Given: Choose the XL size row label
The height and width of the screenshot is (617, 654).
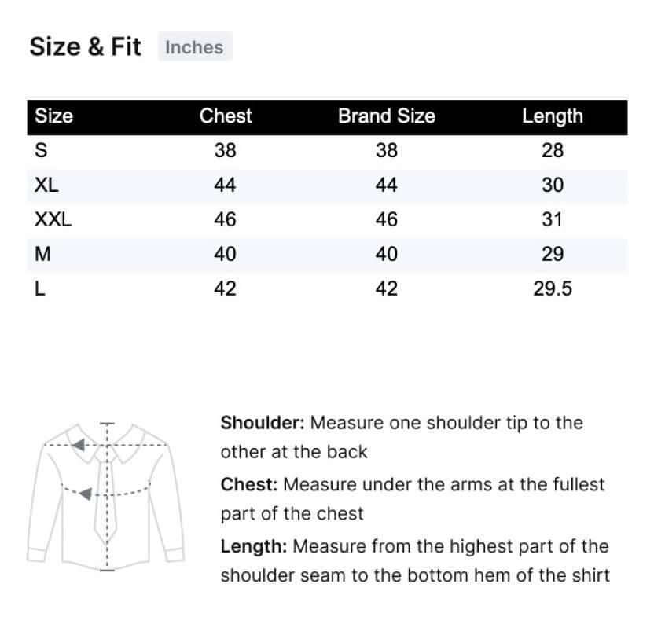Looking at the screenshot, I should [46, 185].
